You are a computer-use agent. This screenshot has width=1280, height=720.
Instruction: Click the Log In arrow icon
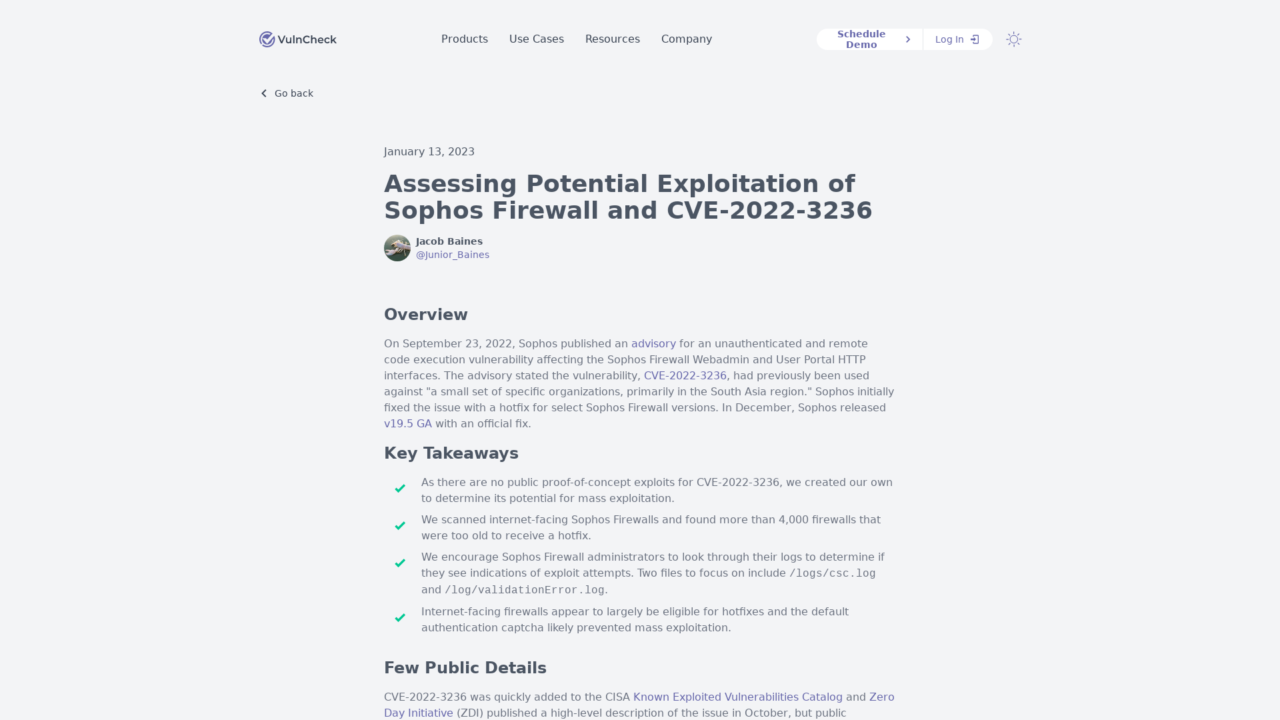pos(975,39)
